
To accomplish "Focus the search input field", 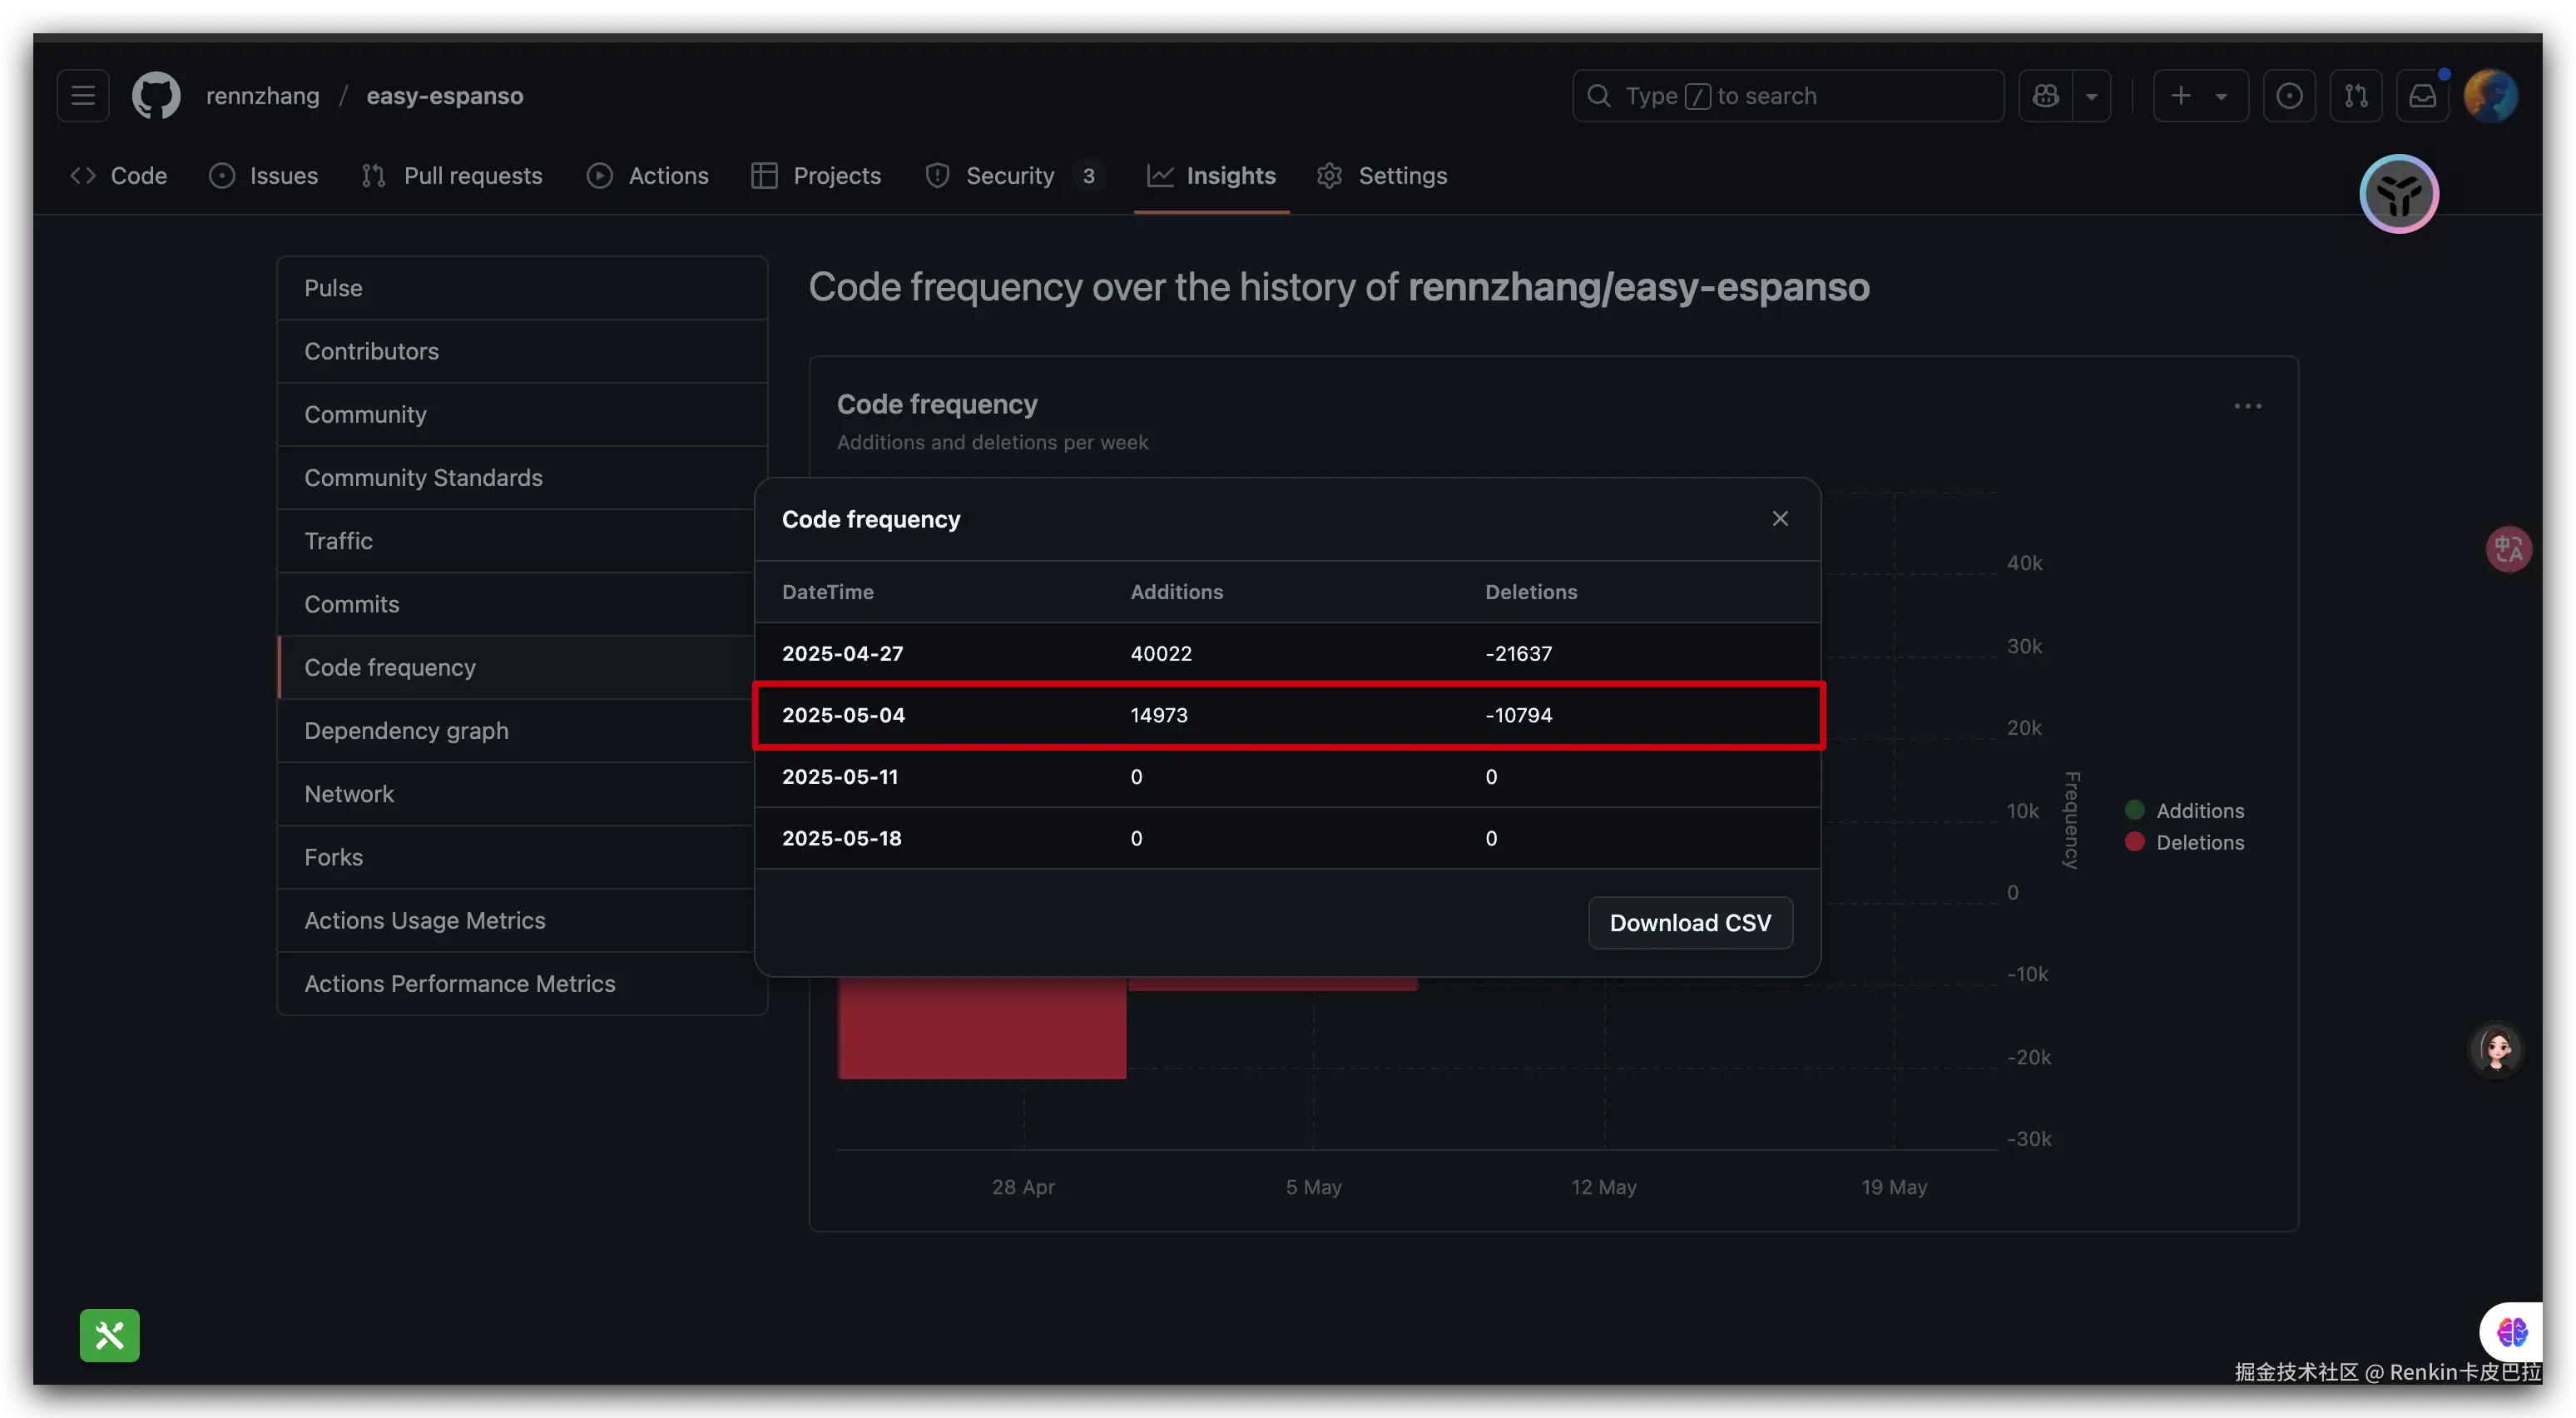I will (x=1790, y=96).
